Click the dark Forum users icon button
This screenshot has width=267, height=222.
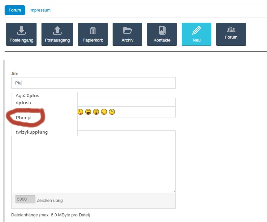click(231, 34)
